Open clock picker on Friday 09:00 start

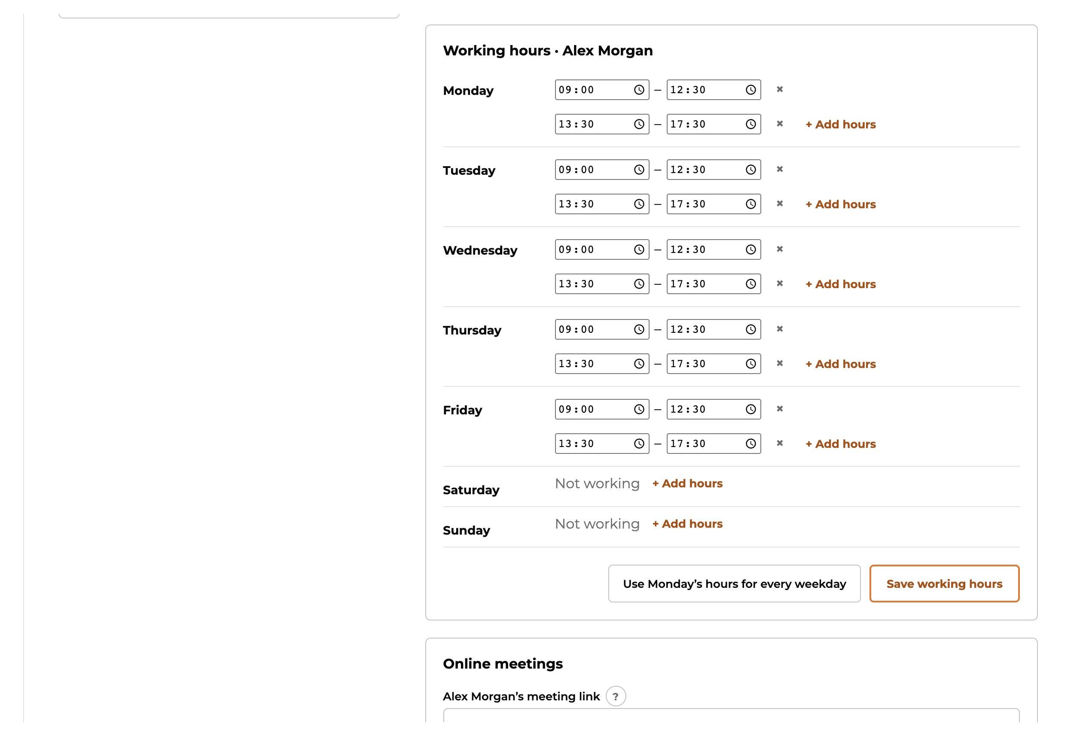point(639,409)
